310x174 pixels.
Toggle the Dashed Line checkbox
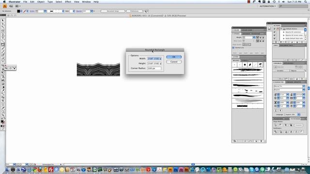(x=233, y=47)
